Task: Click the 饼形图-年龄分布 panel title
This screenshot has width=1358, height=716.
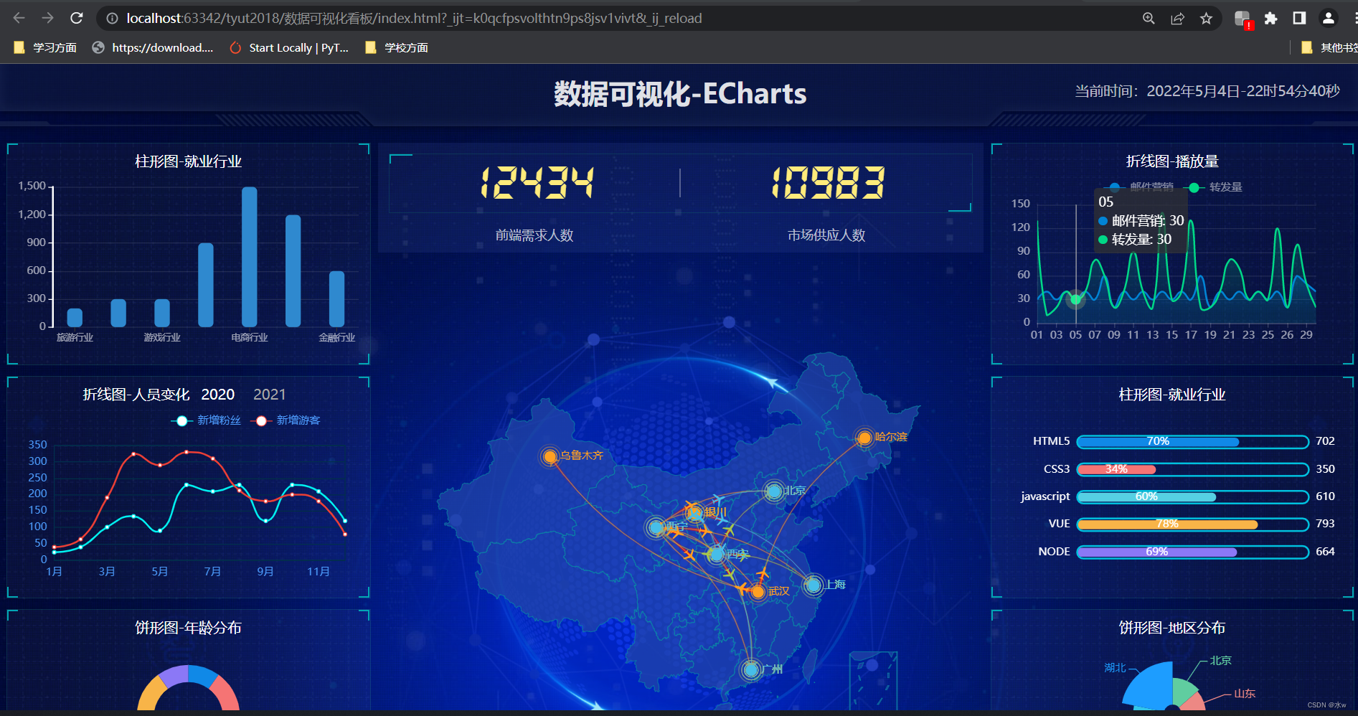Action: 188,628
